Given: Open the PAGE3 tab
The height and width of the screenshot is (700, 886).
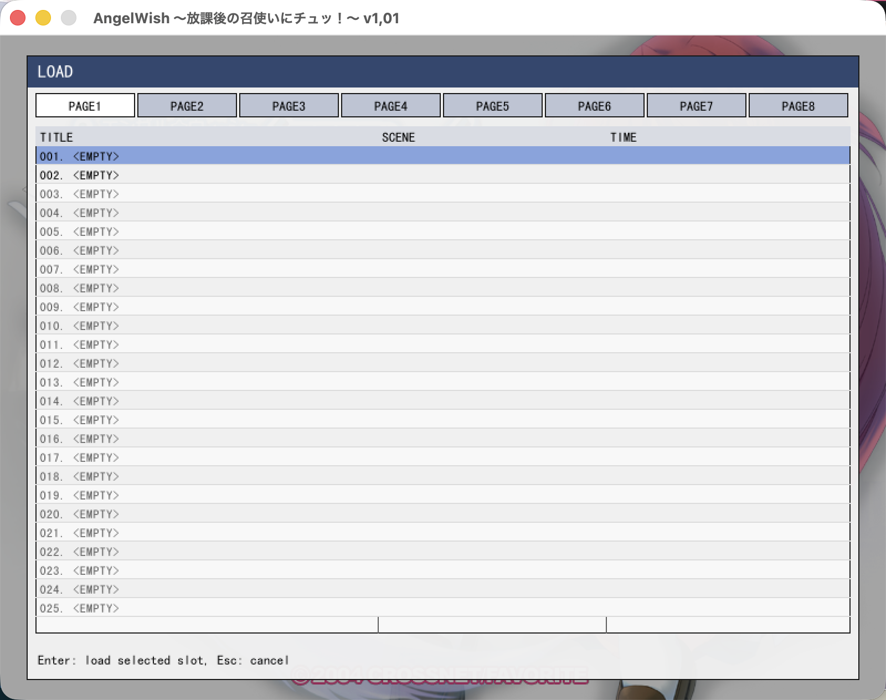Looking at the screenshot, I should pyautogui.click(x=289, y=105).
